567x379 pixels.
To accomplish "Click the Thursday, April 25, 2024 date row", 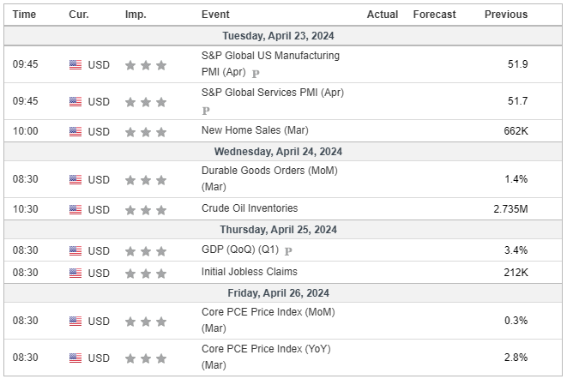I will click(x=283, y=230).
